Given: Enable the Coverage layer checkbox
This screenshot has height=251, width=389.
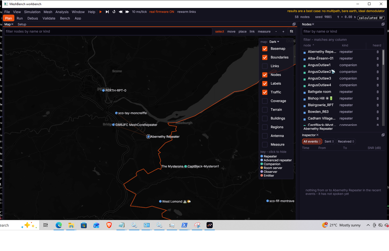Looking at the screenshot, I should tap(265, 101).
